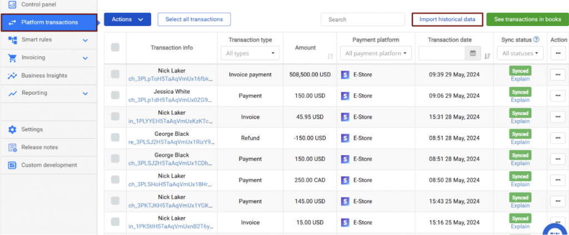This screenshot has width=569, height=235.
Task: Open the three-dot action menu for first transaction
Action: click(558, 74)
